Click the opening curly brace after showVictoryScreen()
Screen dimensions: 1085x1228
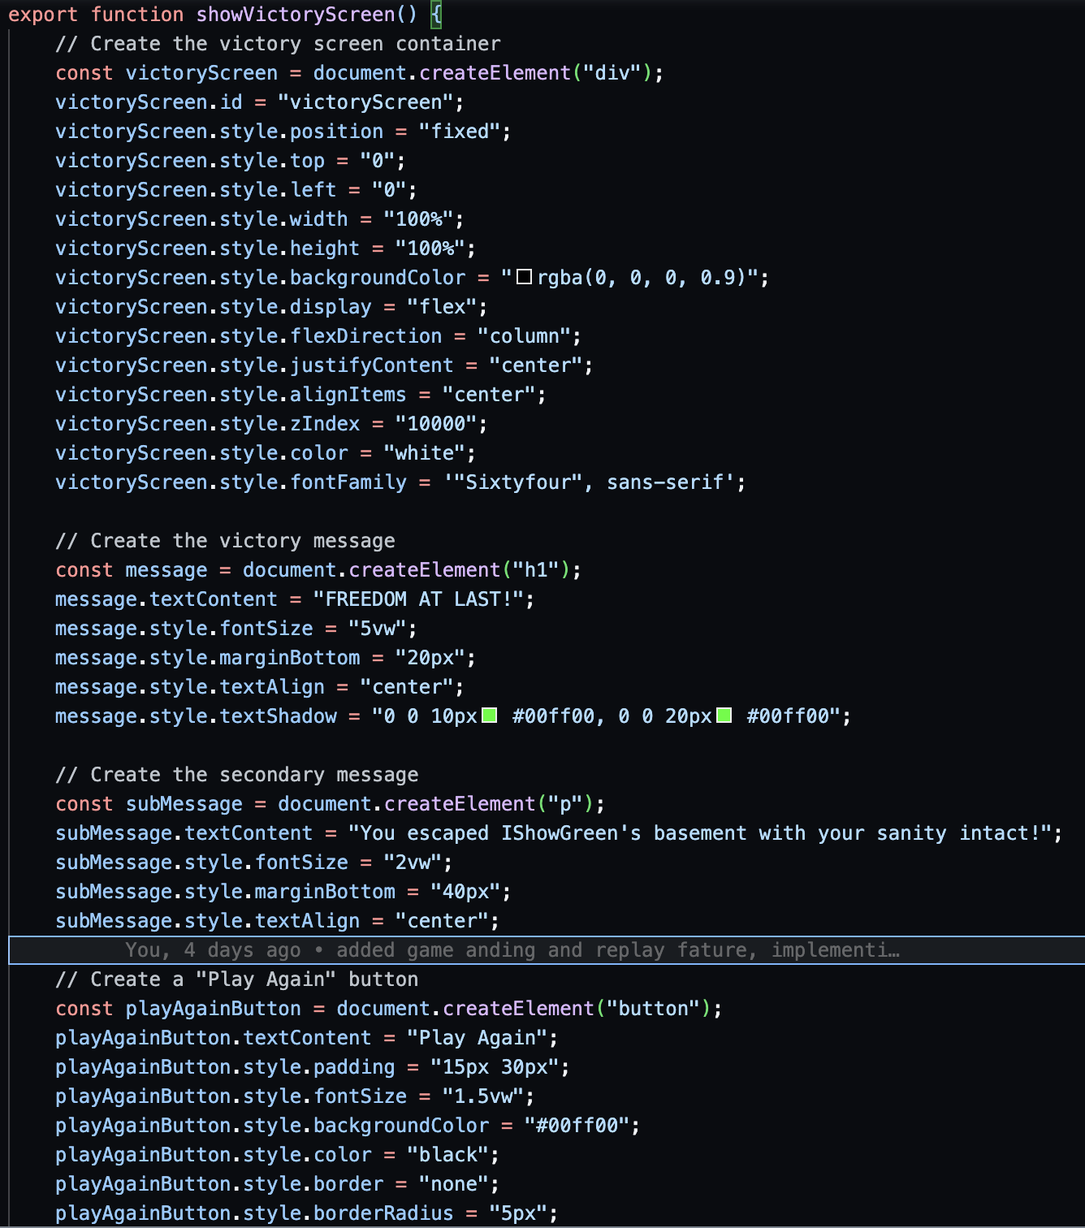click(x=436, y=14)
